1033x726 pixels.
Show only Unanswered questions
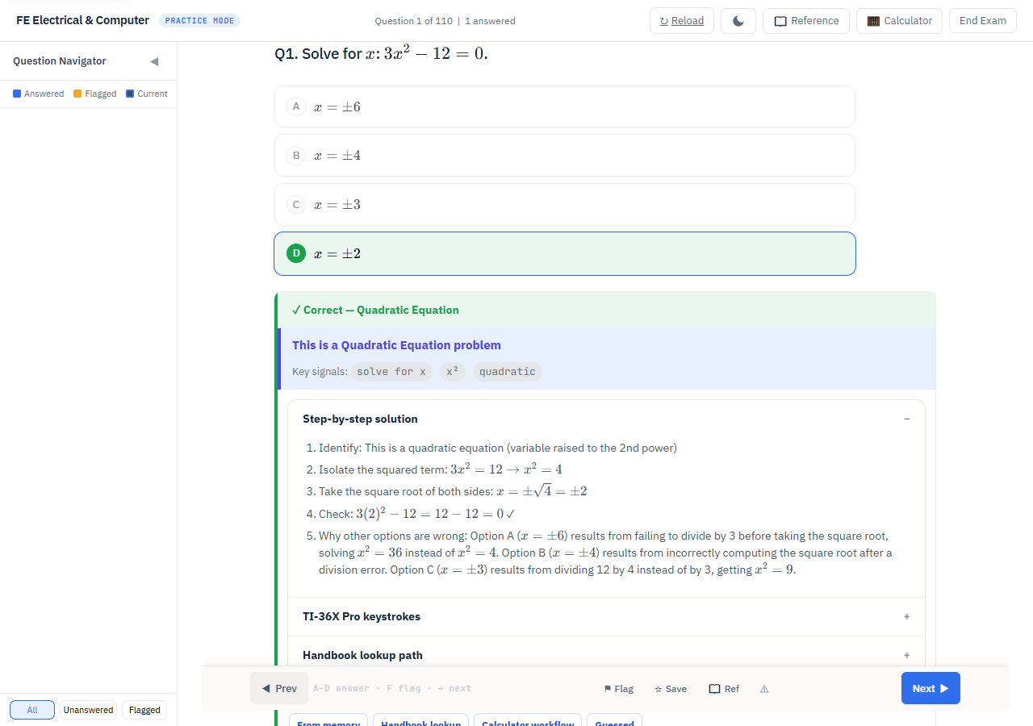[88, 710]
